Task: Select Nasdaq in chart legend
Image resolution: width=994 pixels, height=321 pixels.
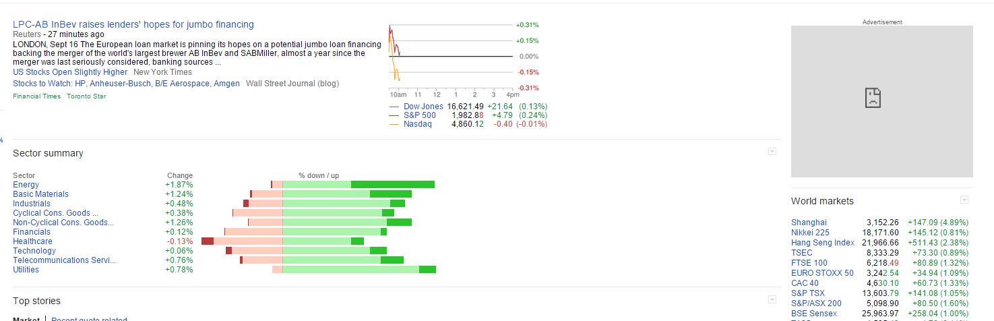Action: [x=417, y=124]
